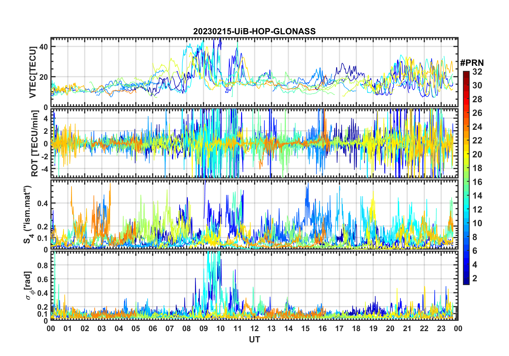Image resolution: width=509 pixels, height=356 pixels.
Task: Select colorbar tick label "14" beside the PRN scale
Action: pos(477,196)
